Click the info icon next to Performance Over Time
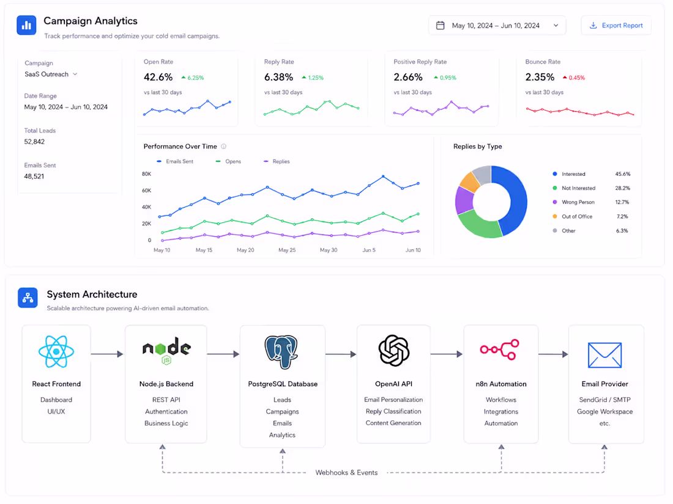The image size is (673, 504). pyautogui.click(x=223, y=147)
